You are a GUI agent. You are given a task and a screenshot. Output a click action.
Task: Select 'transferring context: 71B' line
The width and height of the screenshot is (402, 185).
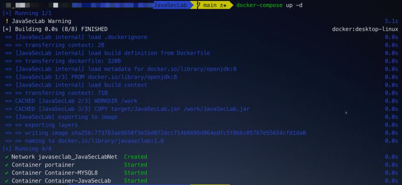[56, 93]
